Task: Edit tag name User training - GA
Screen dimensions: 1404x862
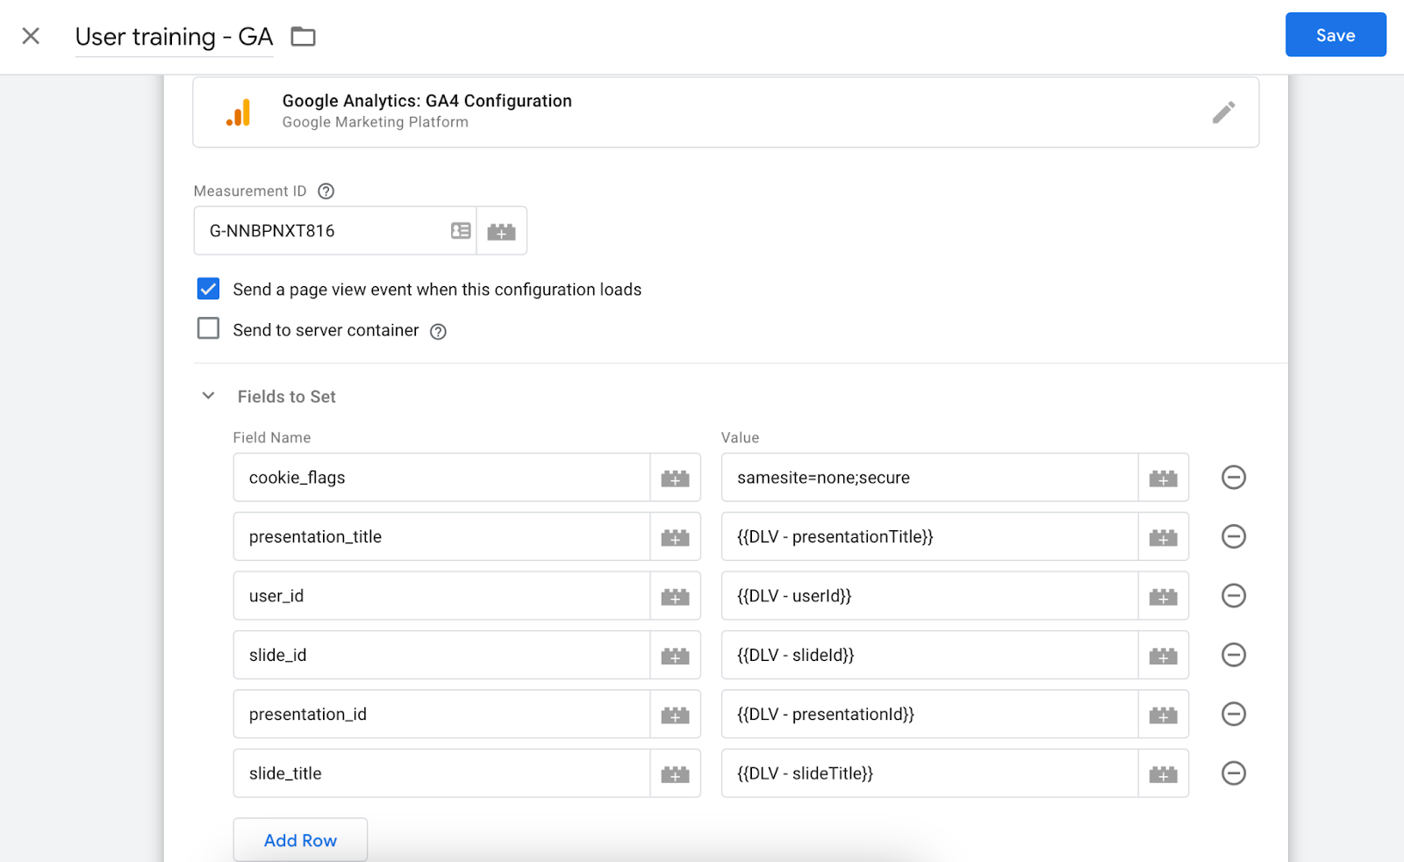Action: pyautogui.click(x=174, y=36)
